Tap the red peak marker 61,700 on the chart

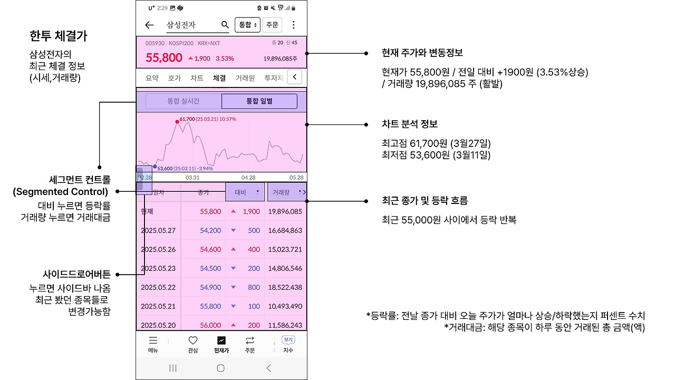click(177, 121)
